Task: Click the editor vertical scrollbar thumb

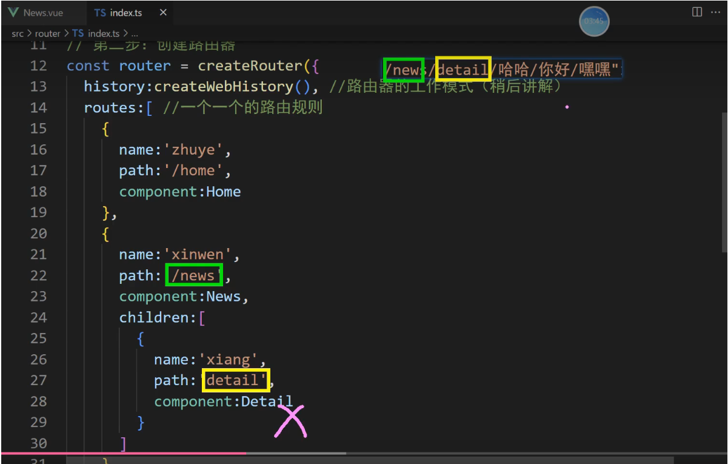Action: pos(724,182)
